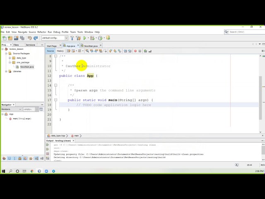The height and width of the screenshot is (199, 265).
Task: Click the main breadcrumb in the editor
Action: tap(77, 136)
